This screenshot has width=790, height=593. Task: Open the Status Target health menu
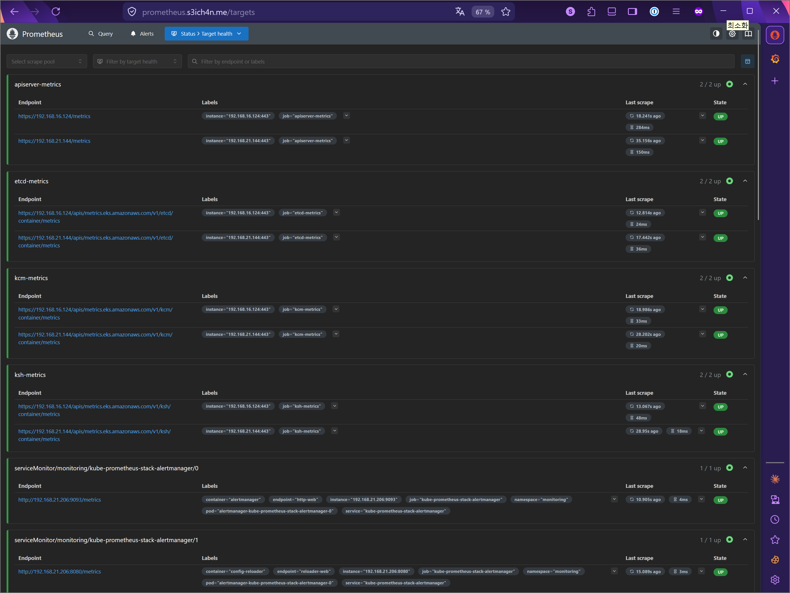(x=206, y=34)
